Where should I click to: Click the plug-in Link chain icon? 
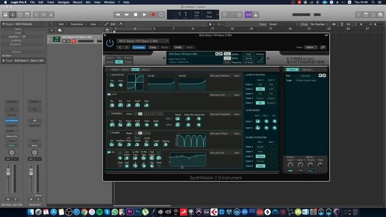(323, 47)
